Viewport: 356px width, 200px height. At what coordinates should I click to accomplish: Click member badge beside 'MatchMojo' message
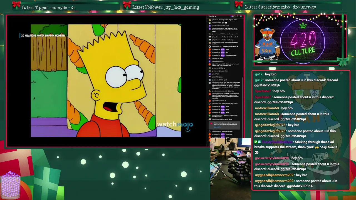click(223, 134)
